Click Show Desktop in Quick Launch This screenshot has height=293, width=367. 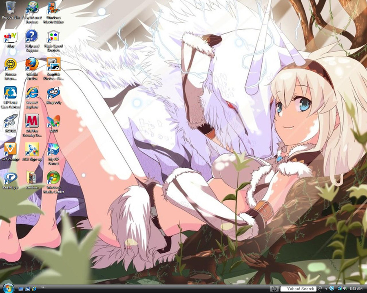21,289
